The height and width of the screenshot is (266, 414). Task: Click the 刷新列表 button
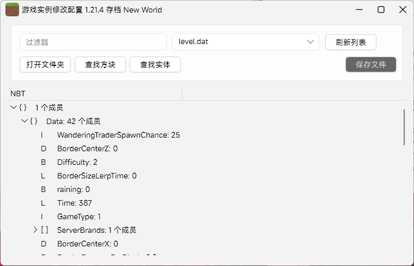(351, 42)
